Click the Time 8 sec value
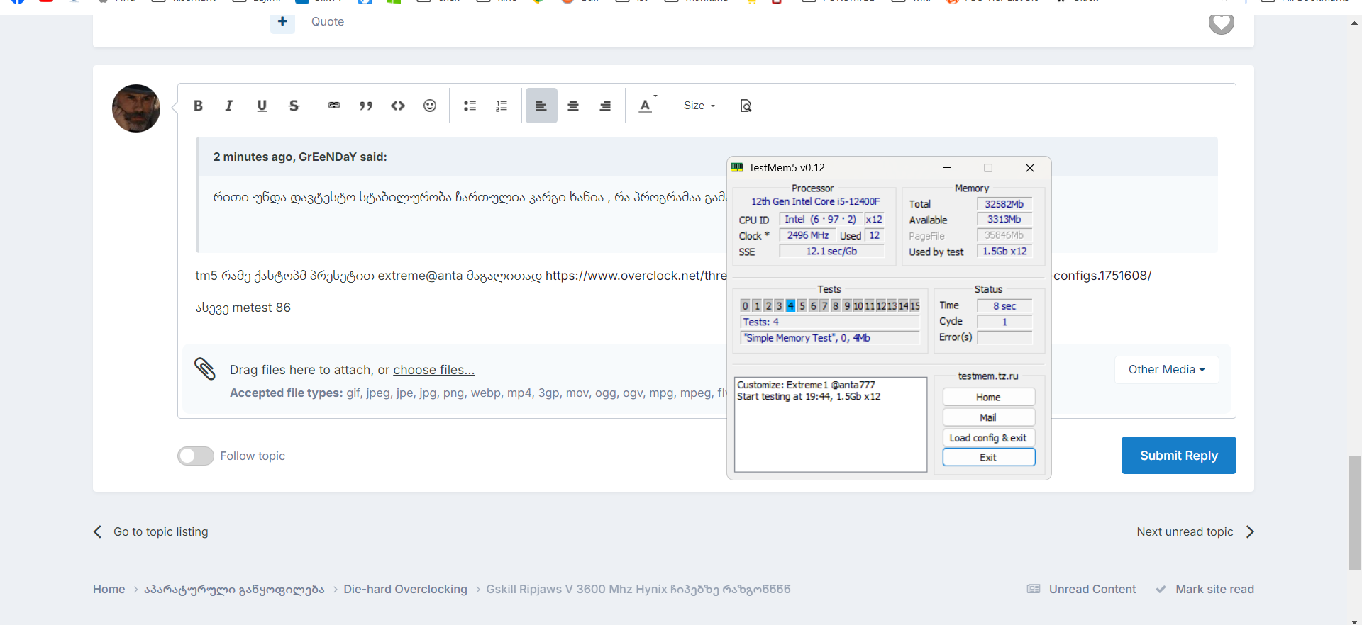The width and height of the screenshot is (1362, 625). pyautogui.click(x=1004, y=306)
